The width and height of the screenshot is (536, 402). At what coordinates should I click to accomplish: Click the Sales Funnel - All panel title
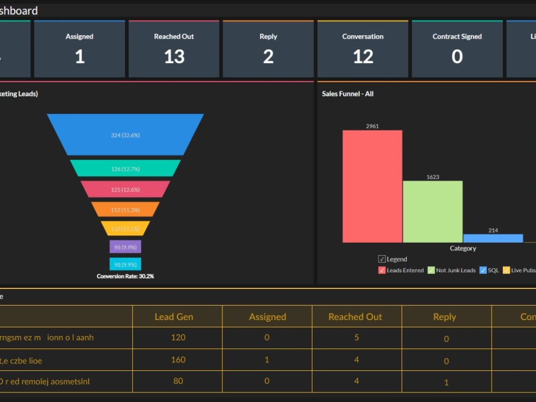tap(347, 94)
